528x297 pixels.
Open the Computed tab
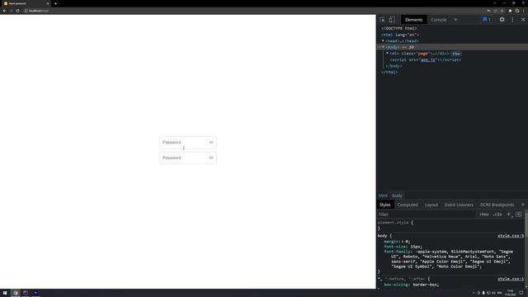pos(408,205)
